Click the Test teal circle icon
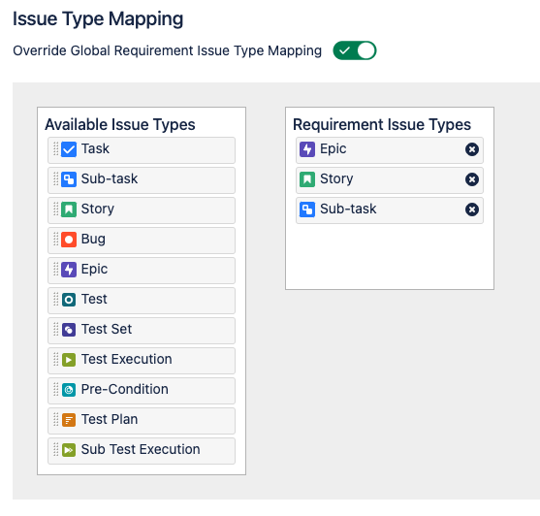Screen dimensions: 540x516 [69, 300]
